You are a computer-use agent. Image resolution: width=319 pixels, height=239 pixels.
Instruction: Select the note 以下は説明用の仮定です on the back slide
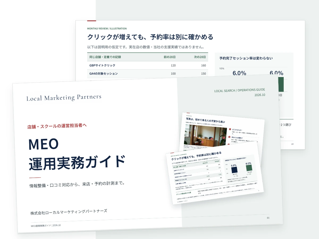[146, 47]
